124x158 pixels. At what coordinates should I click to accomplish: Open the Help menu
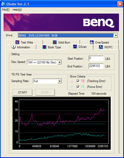coord(17,10)
